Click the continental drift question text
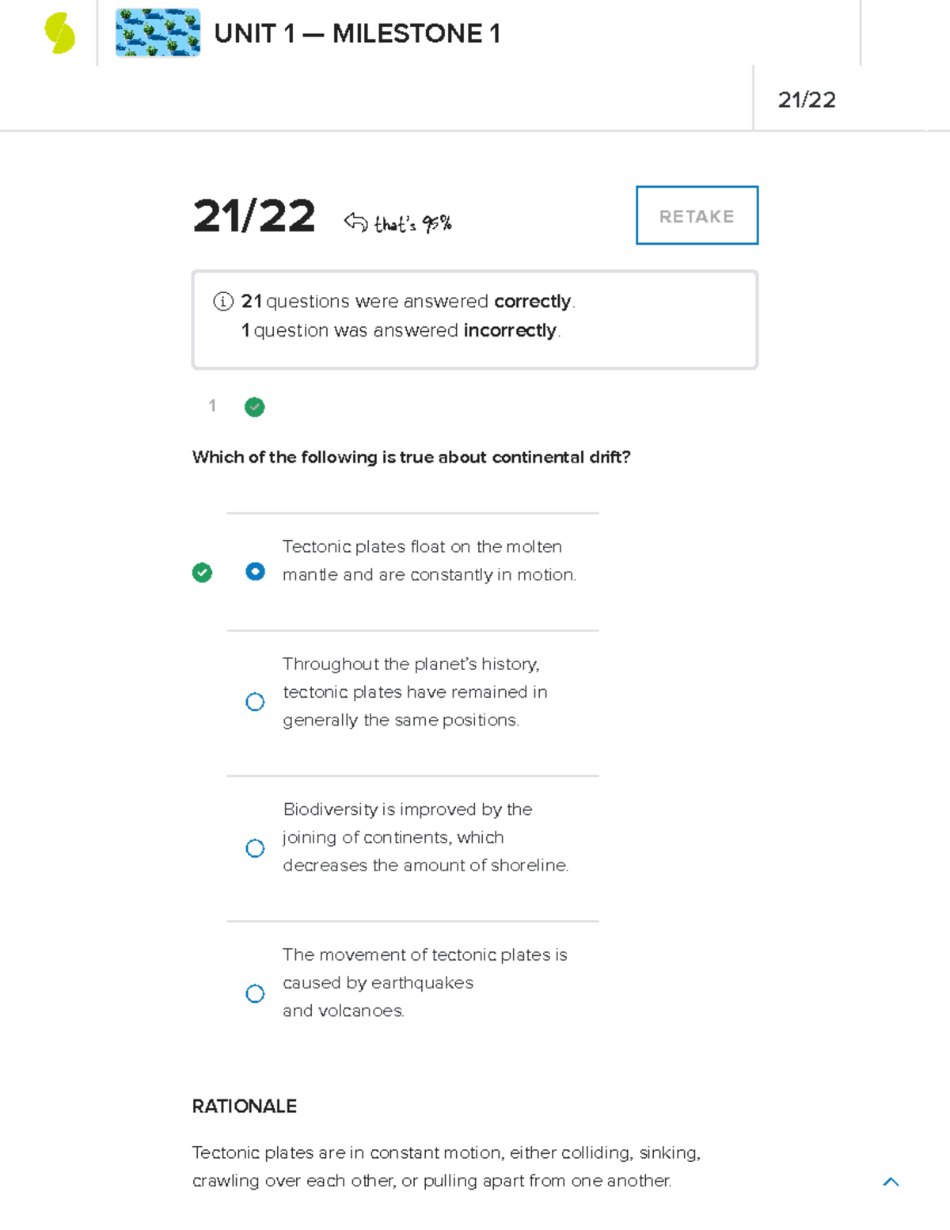 tap(411, 457)
